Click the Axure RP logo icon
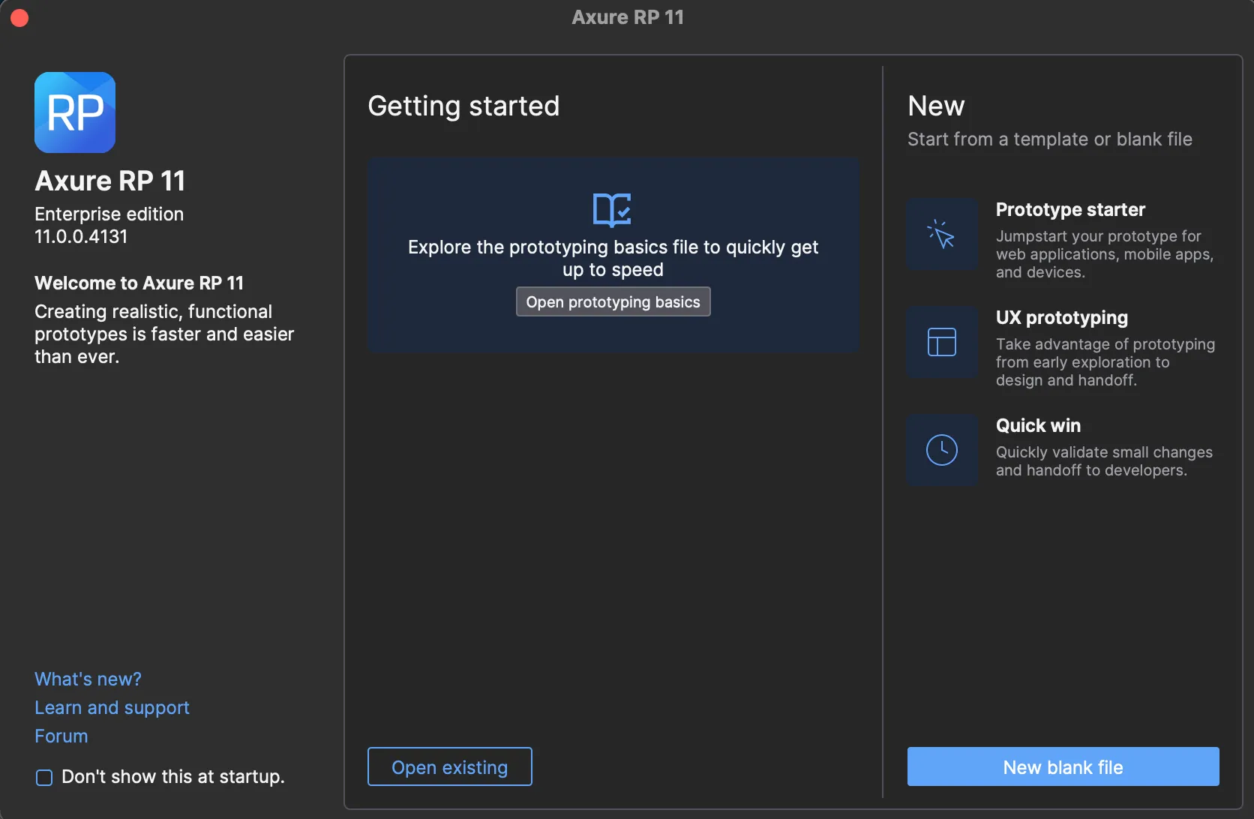This screenshot has height=819, width=1254. (x=75, y=112)
